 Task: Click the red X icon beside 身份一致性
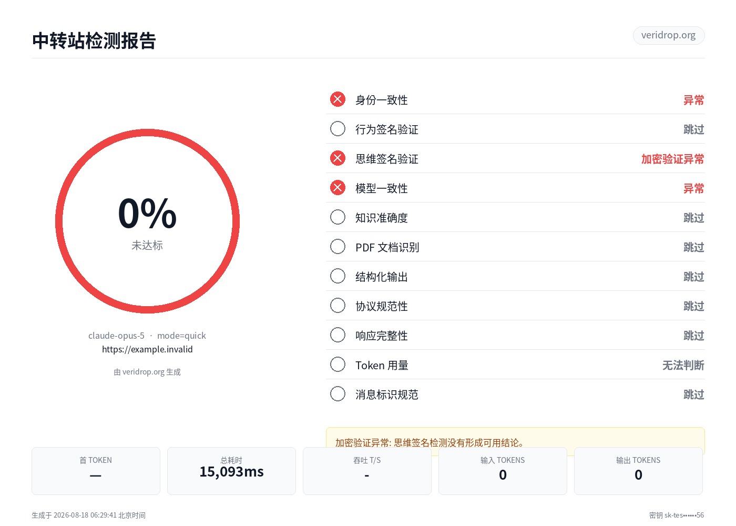[x=338, y=99]
